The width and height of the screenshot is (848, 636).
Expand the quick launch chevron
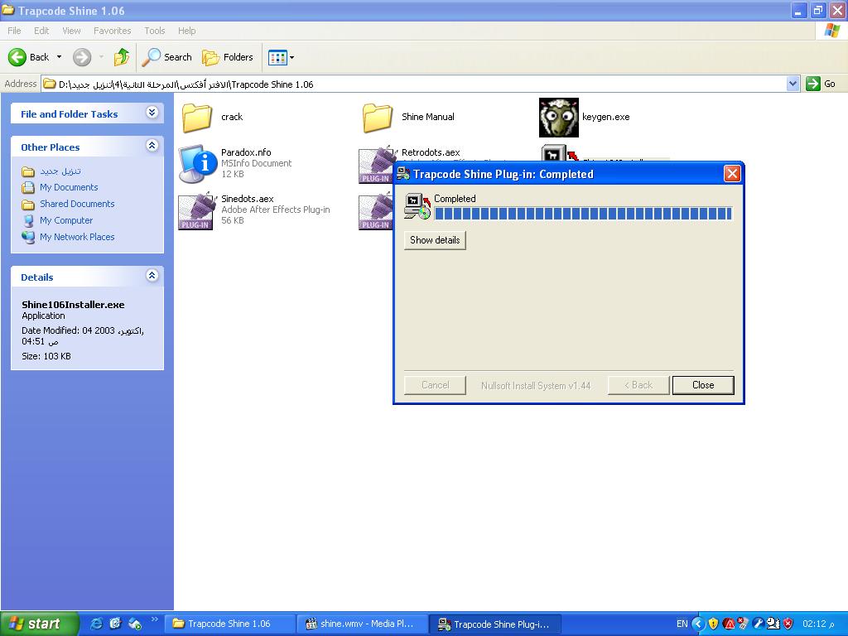pos(154,619)
